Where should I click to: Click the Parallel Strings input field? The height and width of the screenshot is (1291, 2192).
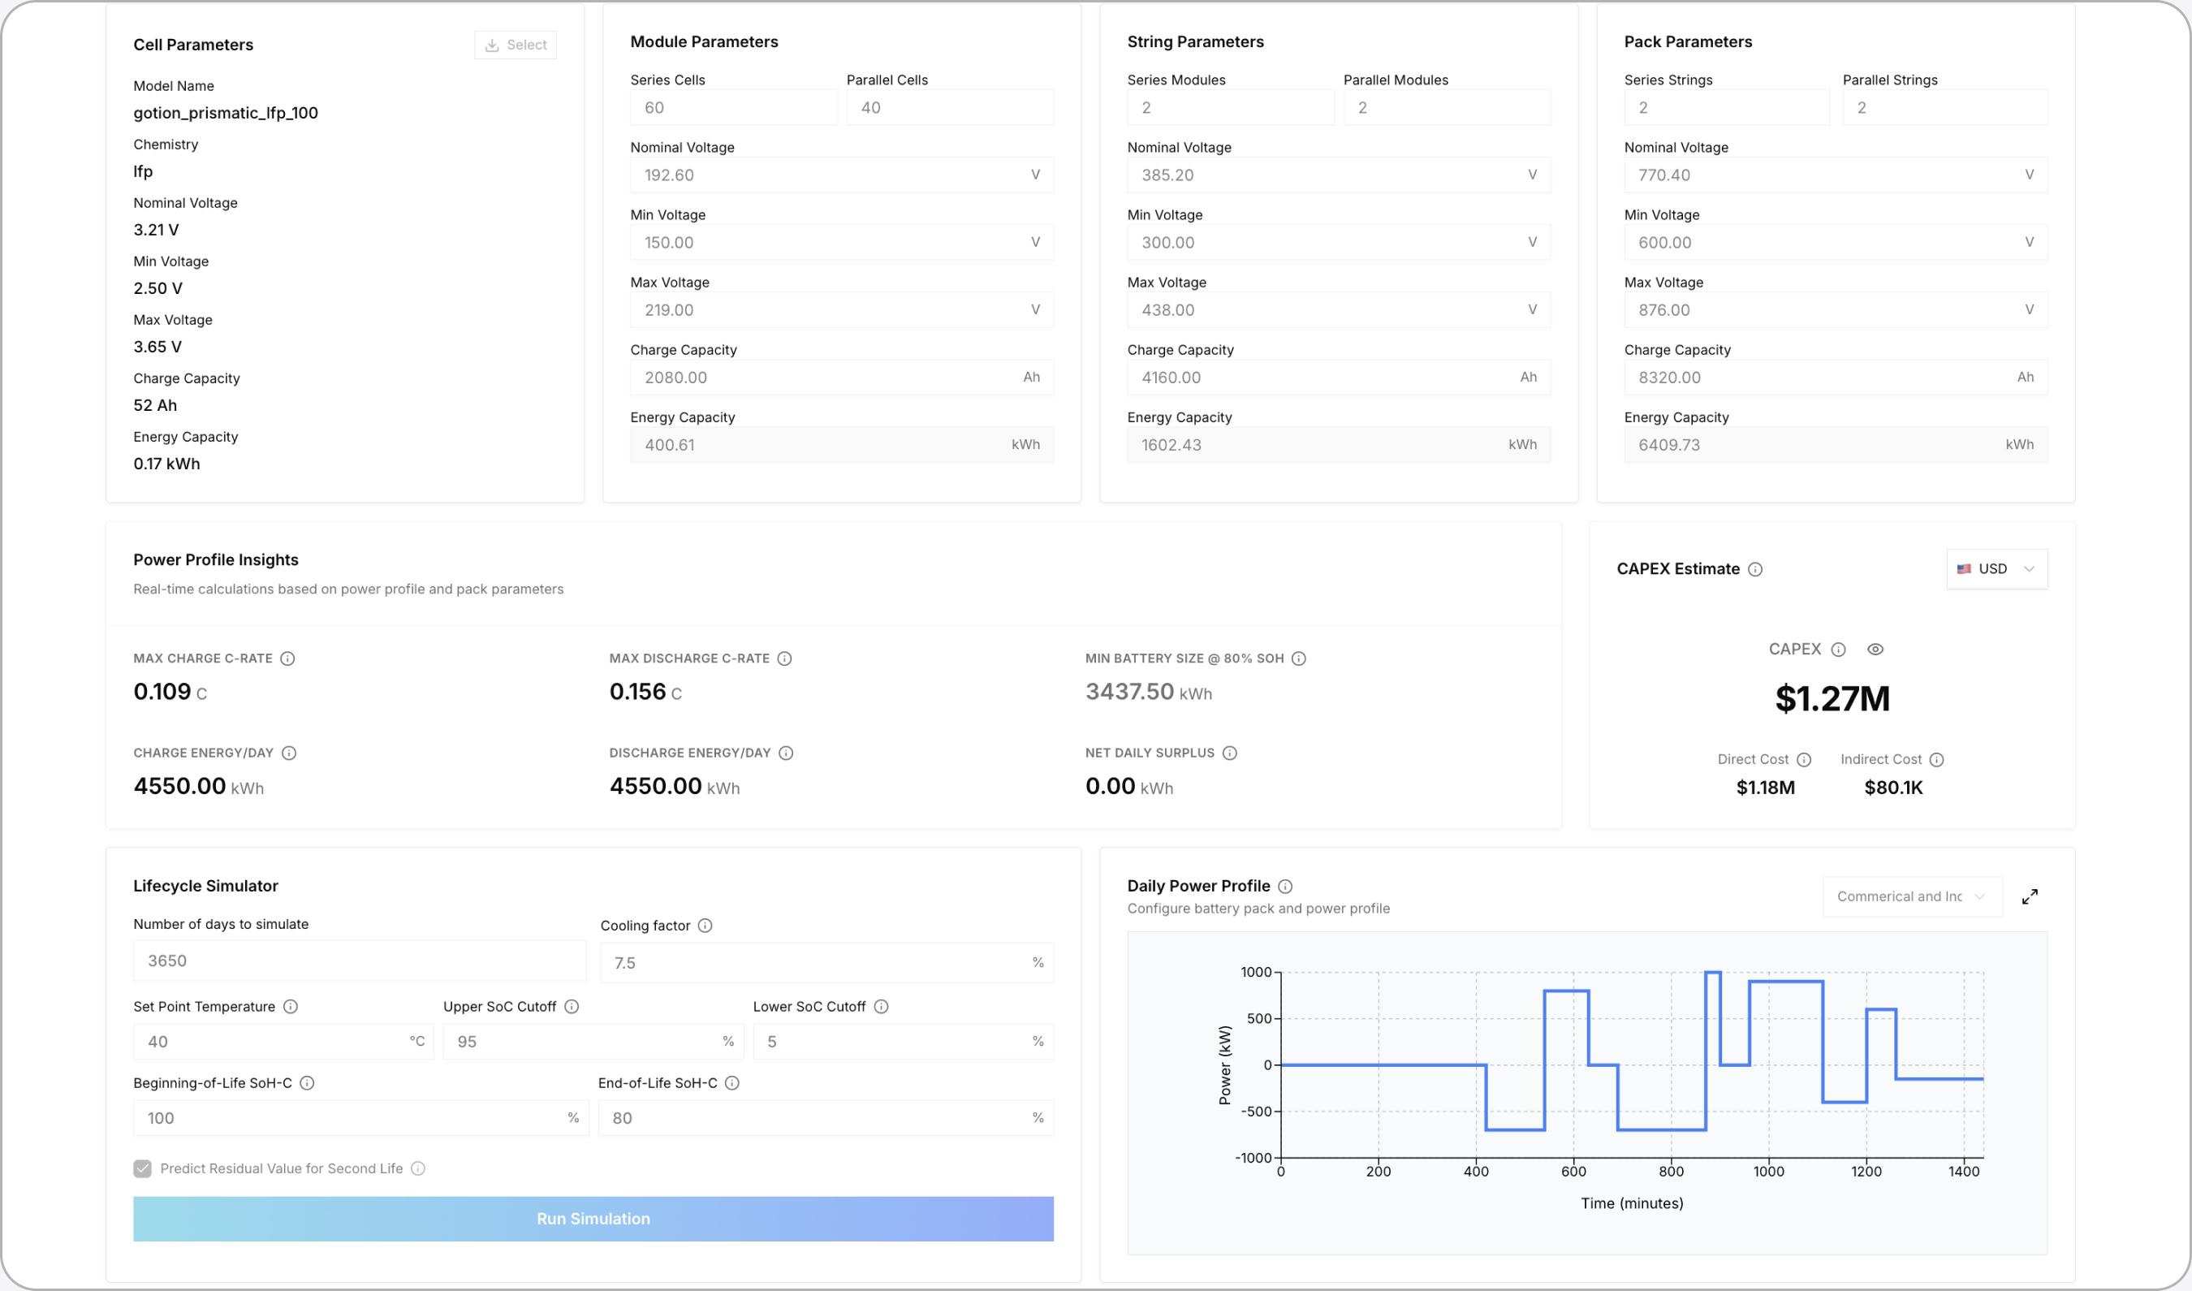1945,108
